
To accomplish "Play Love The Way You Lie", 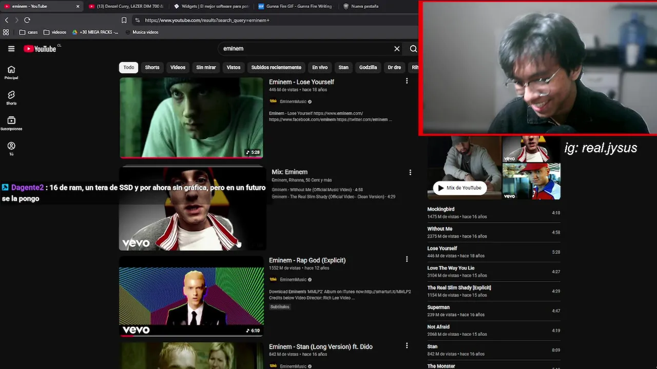I will pos(494,272).
